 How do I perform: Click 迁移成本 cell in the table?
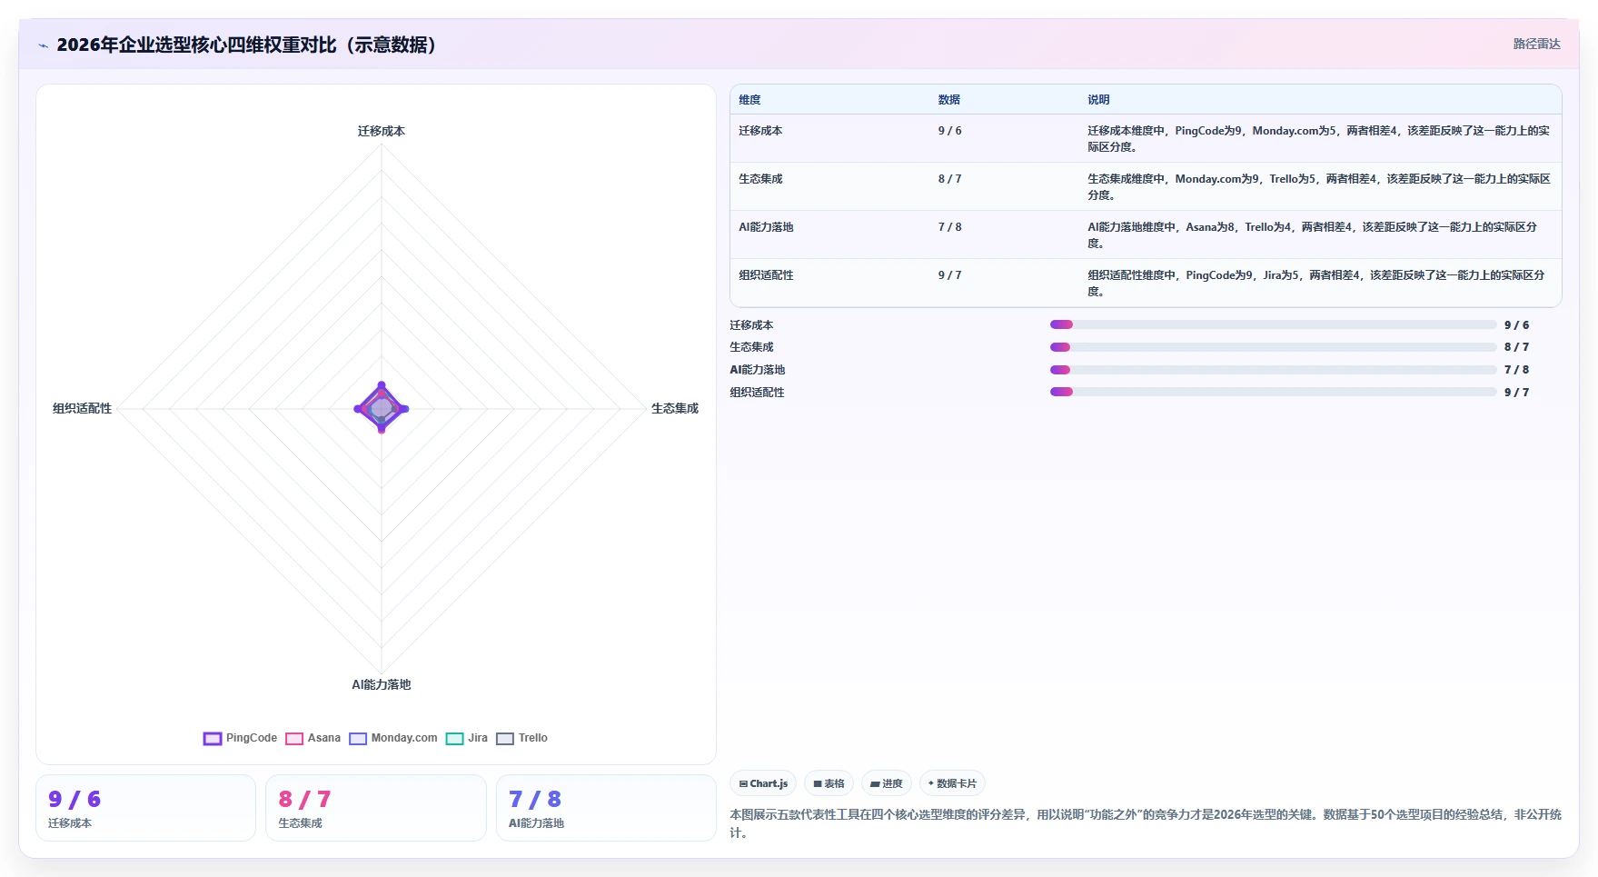point(760,131)
